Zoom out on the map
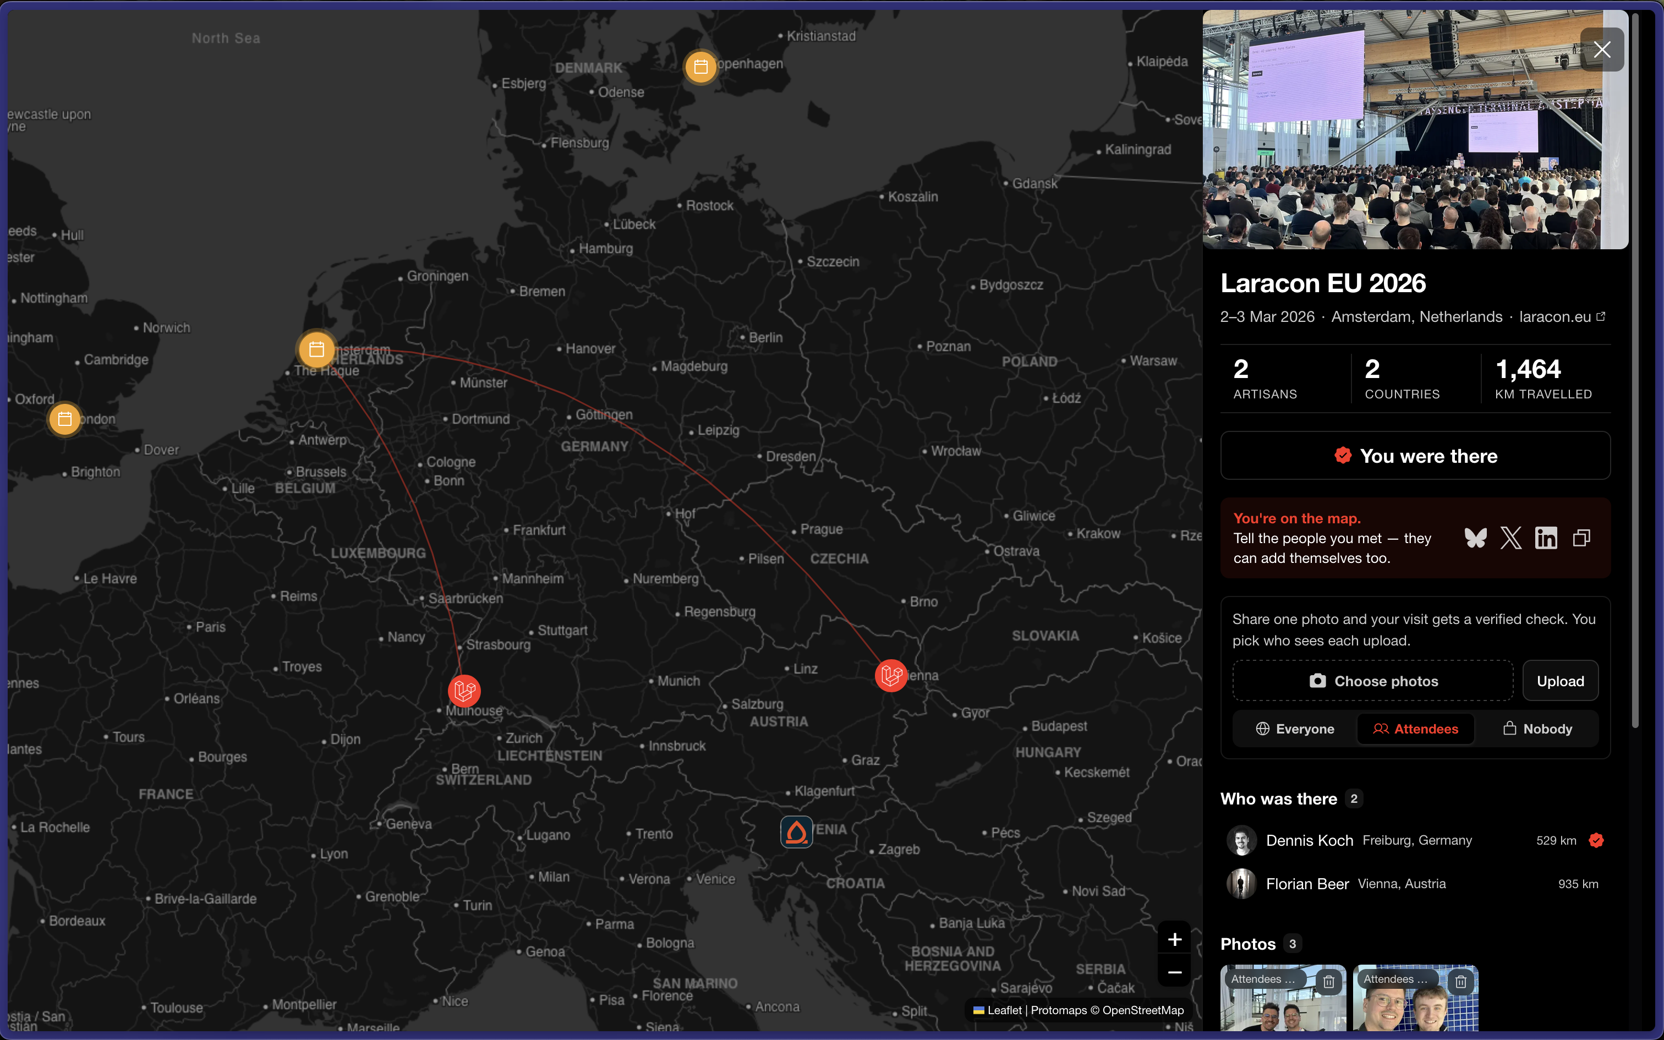 point(1174,972)
